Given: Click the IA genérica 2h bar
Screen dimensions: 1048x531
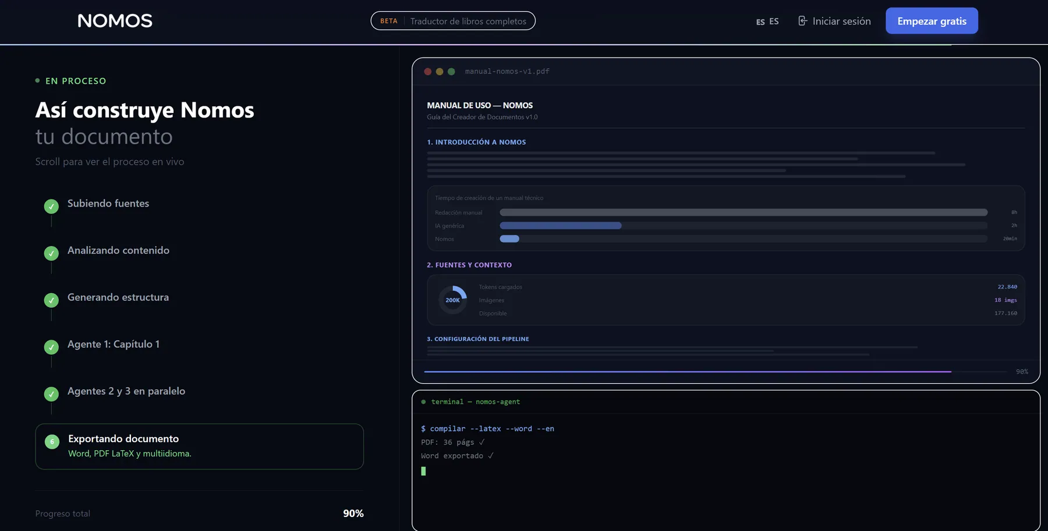Looking at the screenshot, I should click(561, 226).
